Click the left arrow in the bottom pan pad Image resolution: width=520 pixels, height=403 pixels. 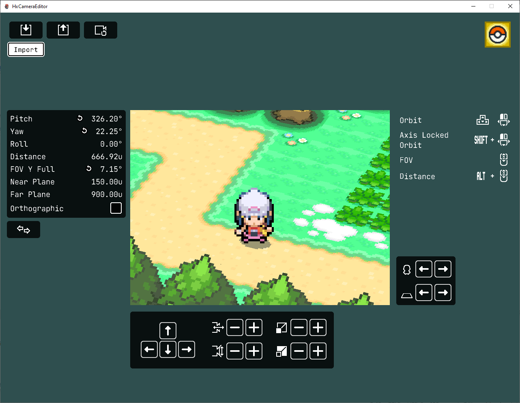[149, 349]
